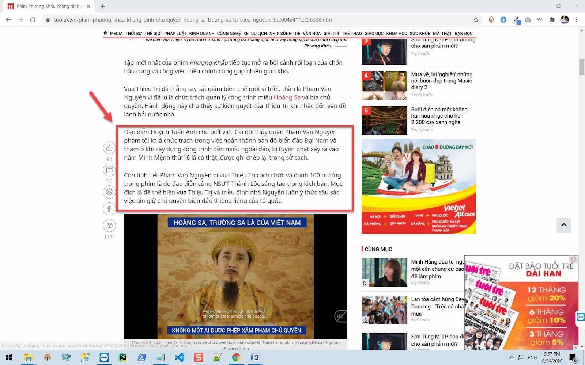Viewport: 585px width, 365px height.
Task: Click the camera screenshot extension icon
Action: pyautogui.click(x=528, y=20)
